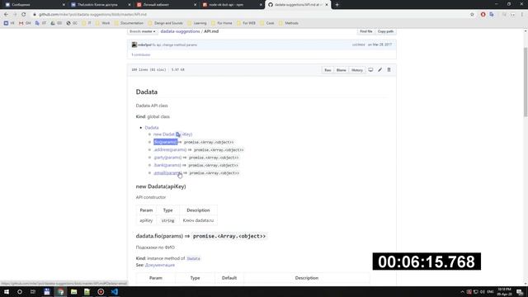Image resolution: width=528 pixels, height=297 pixels.
Task: Open the .email(params) anchor link
Action: [x=167, y=173]
